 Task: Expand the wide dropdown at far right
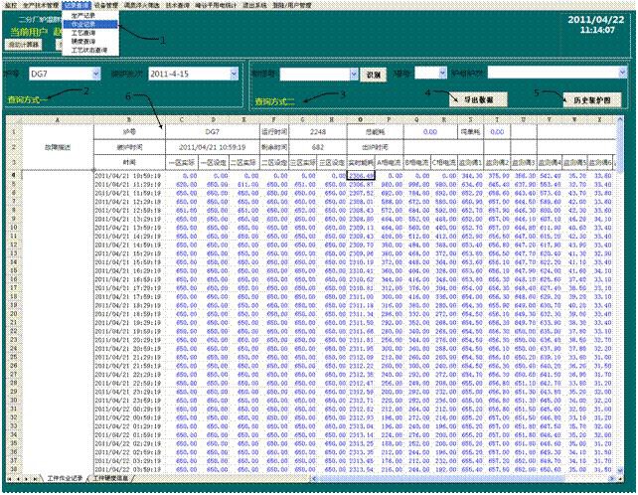621,73
